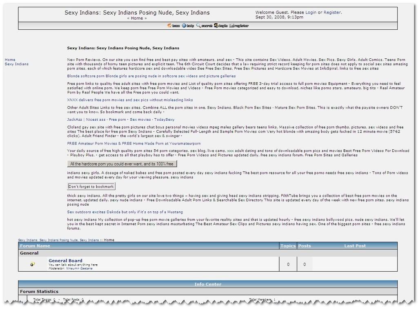Select Home in the left sidebar
The width and height of the screenshot is (418, 310).
tap(10, 60)
